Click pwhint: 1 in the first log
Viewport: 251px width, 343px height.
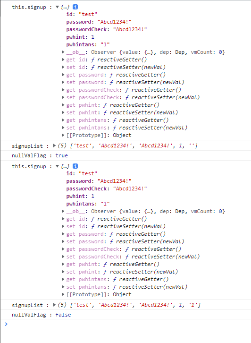click(80, 37)
